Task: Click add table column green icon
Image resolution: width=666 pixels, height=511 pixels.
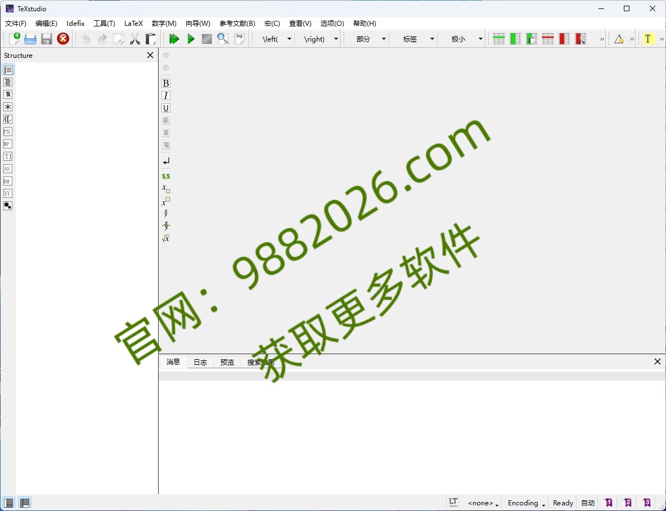Action: (515, 39)
